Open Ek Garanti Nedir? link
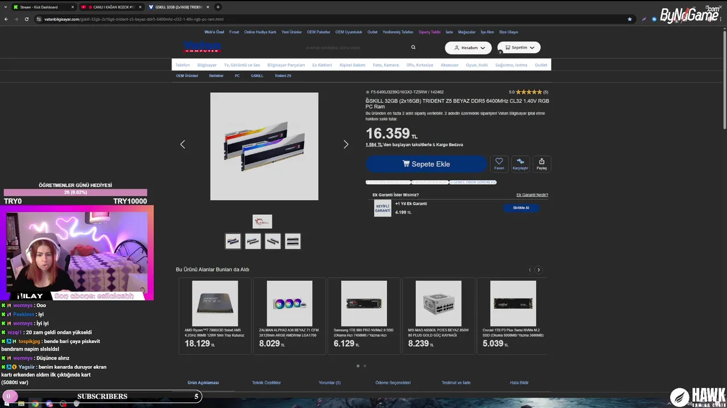Image resolution: width=727 pixels, height=408 pixels. pos(532,195)
